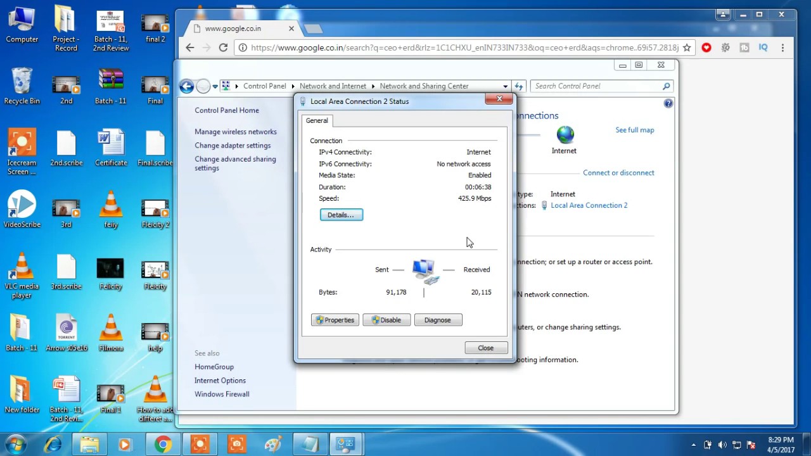The width and height of the screenshot is (811, 456).
Task: Click the Details... button
Action: coord(342,215)
